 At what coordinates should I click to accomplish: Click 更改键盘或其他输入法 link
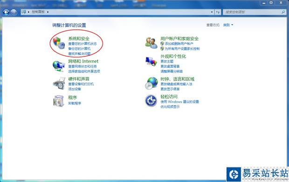pyautogui.click(x=176, y=84)
